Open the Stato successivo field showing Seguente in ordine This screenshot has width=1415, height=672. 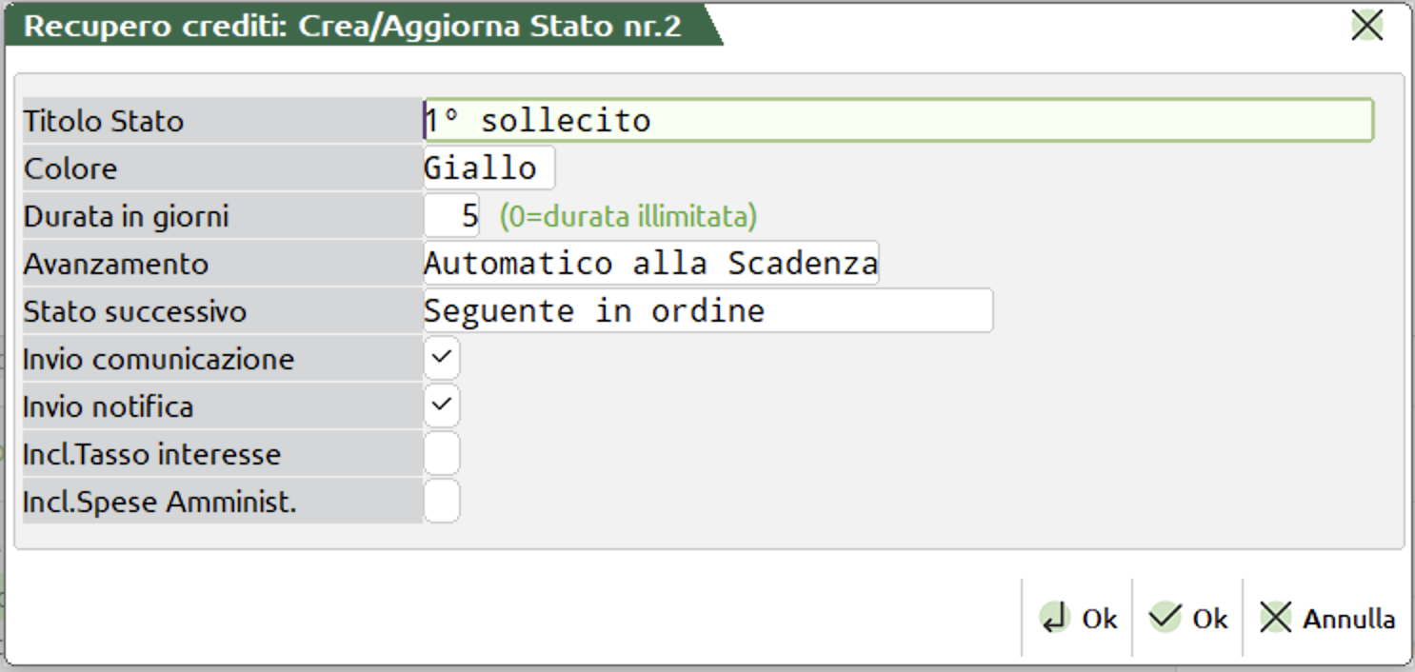tap(707, 311)
